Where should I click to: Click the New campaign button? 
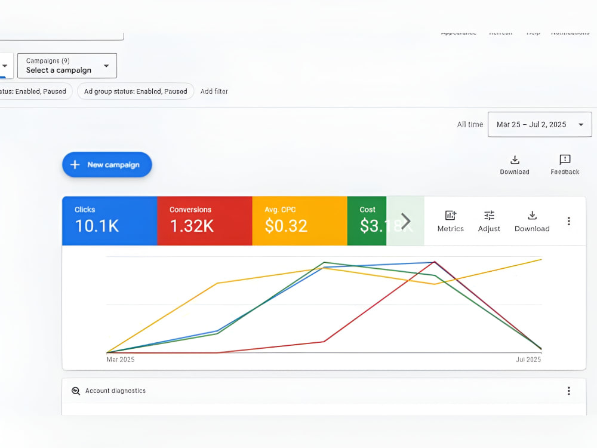[x=107, y=165]
